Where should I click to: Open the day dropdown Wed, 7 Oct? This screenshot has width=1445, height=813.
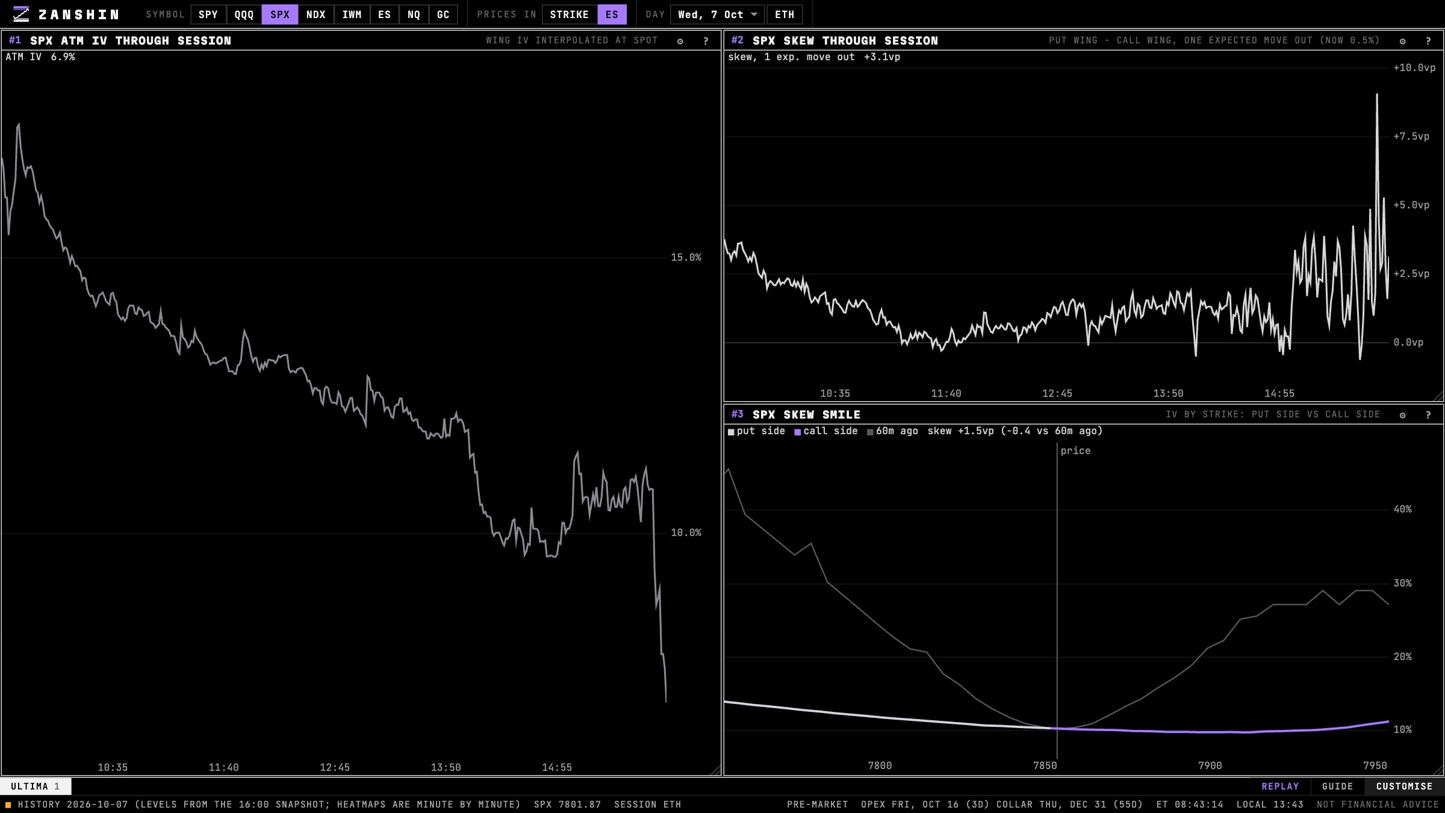point(718,14)
